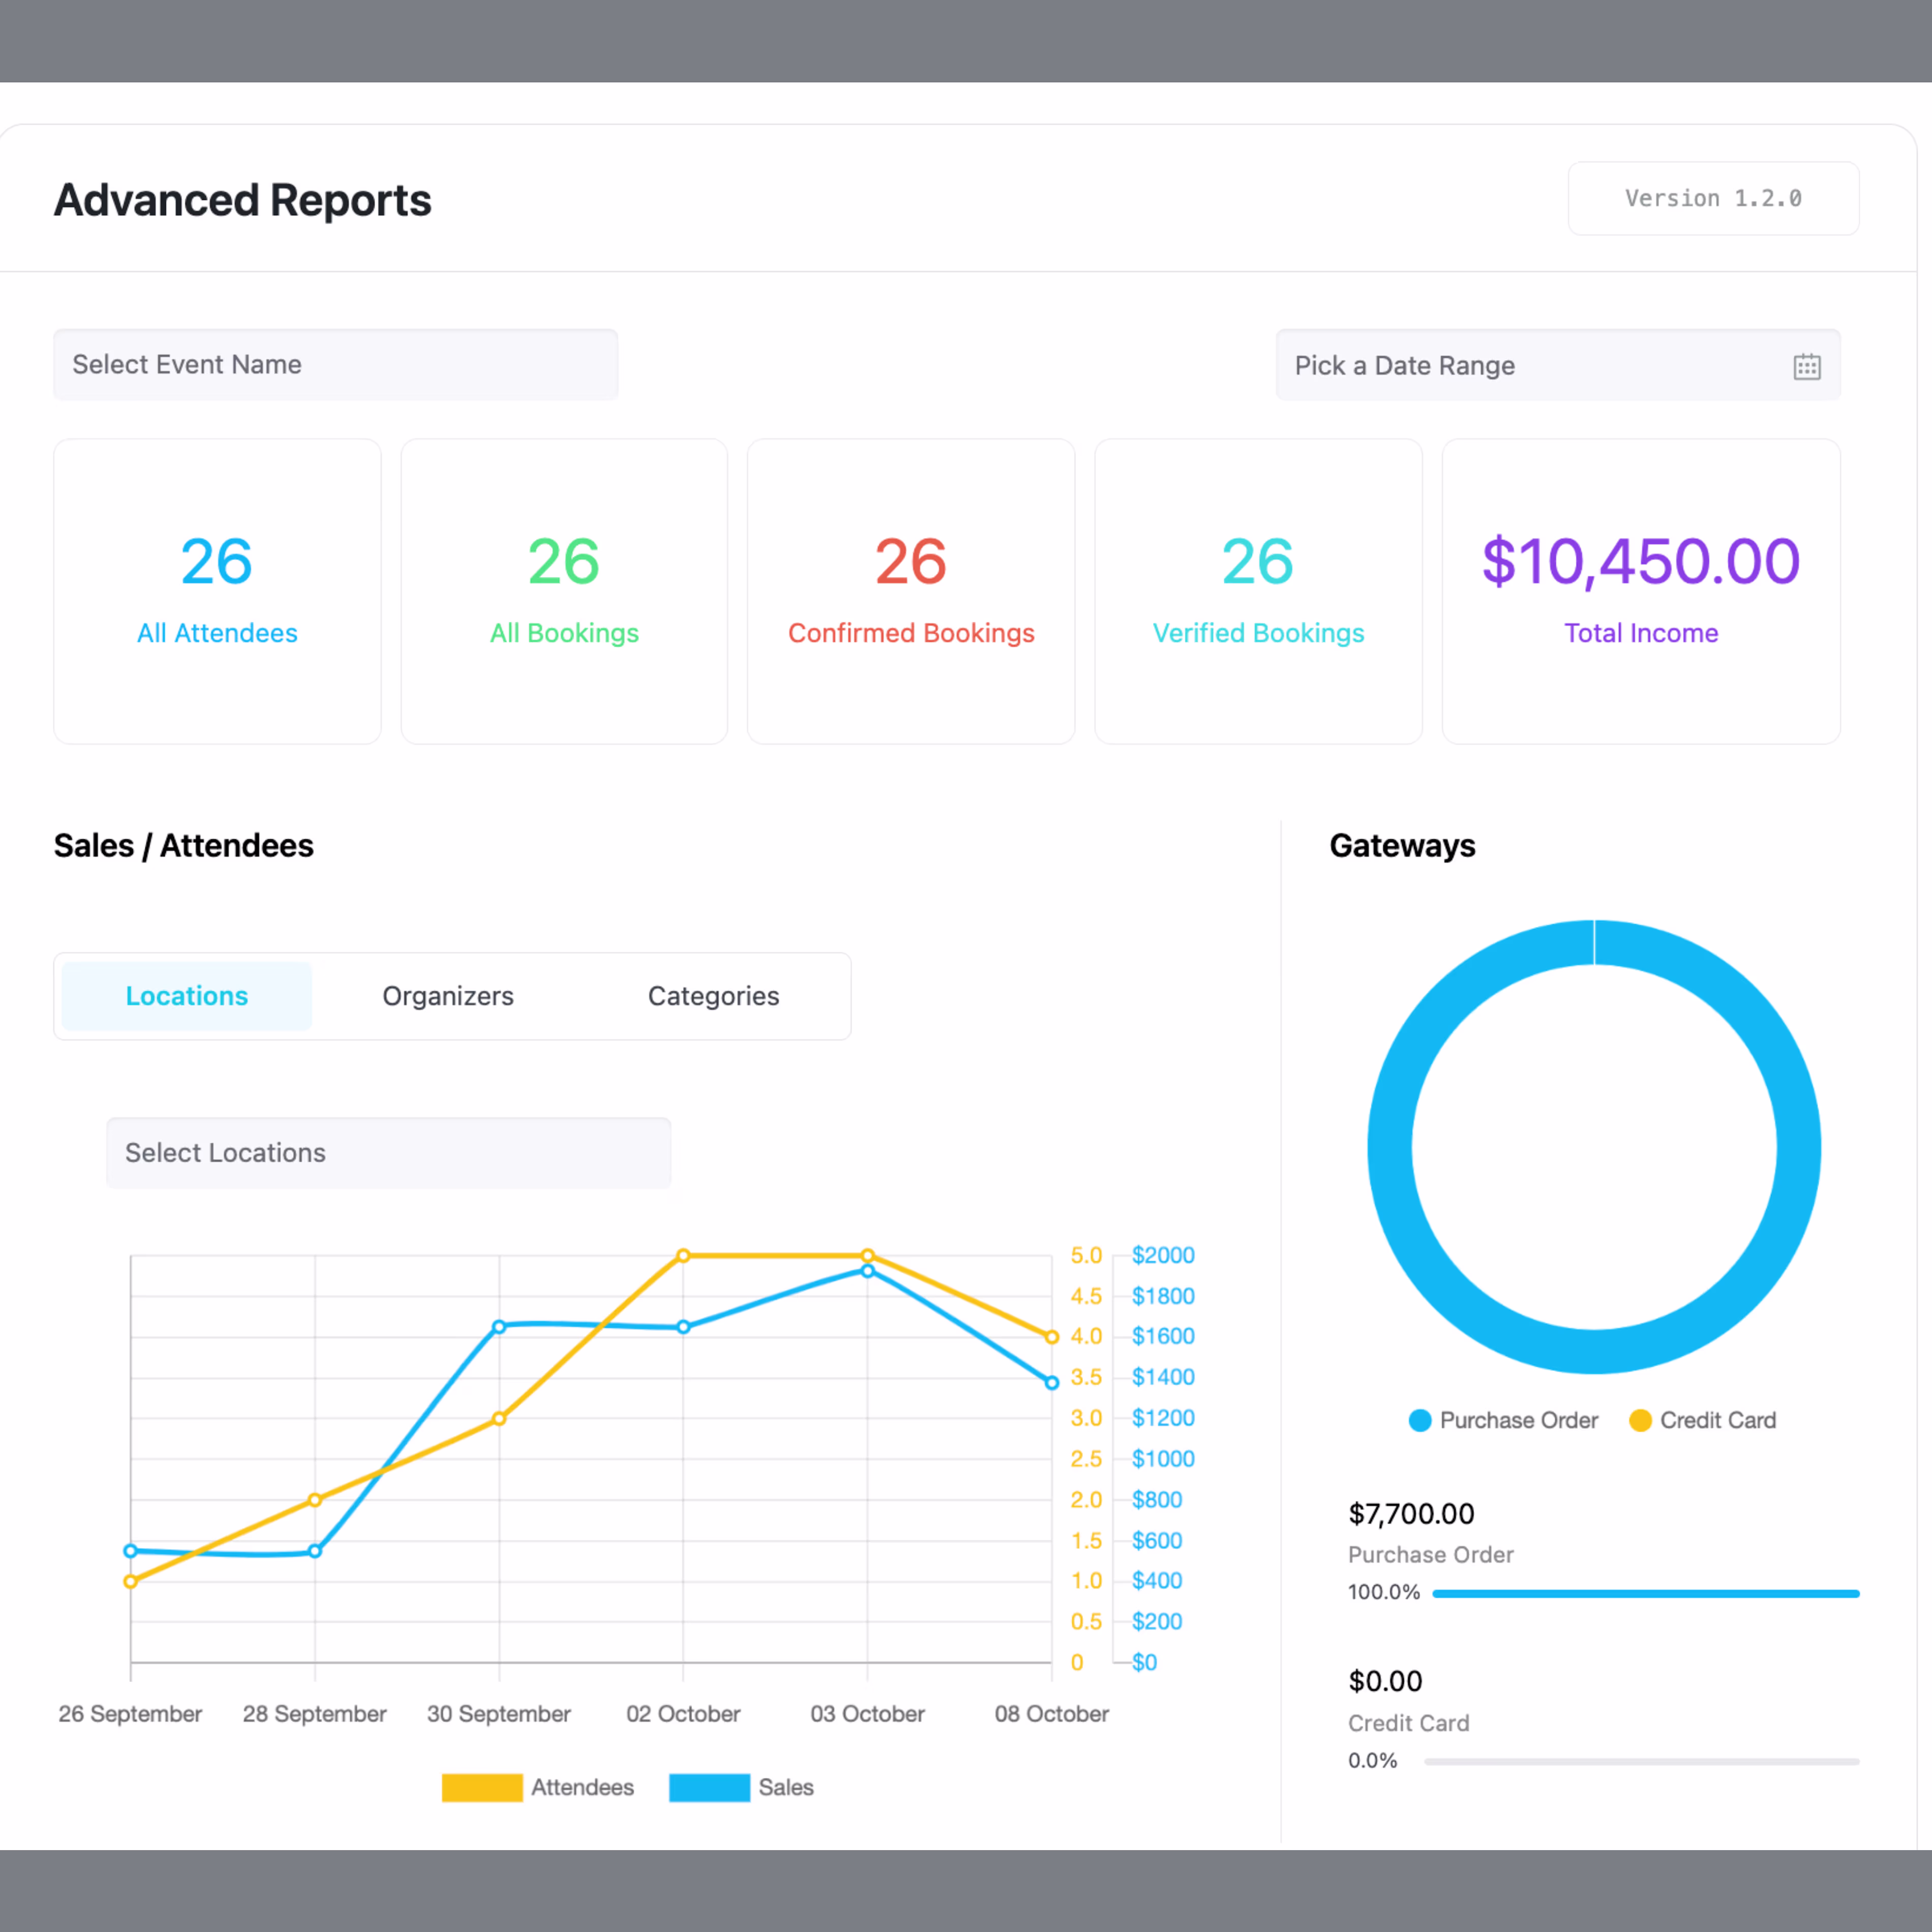Select the Locations tab
Screen dimensions: 1932x1932
(x=187, y=996)
